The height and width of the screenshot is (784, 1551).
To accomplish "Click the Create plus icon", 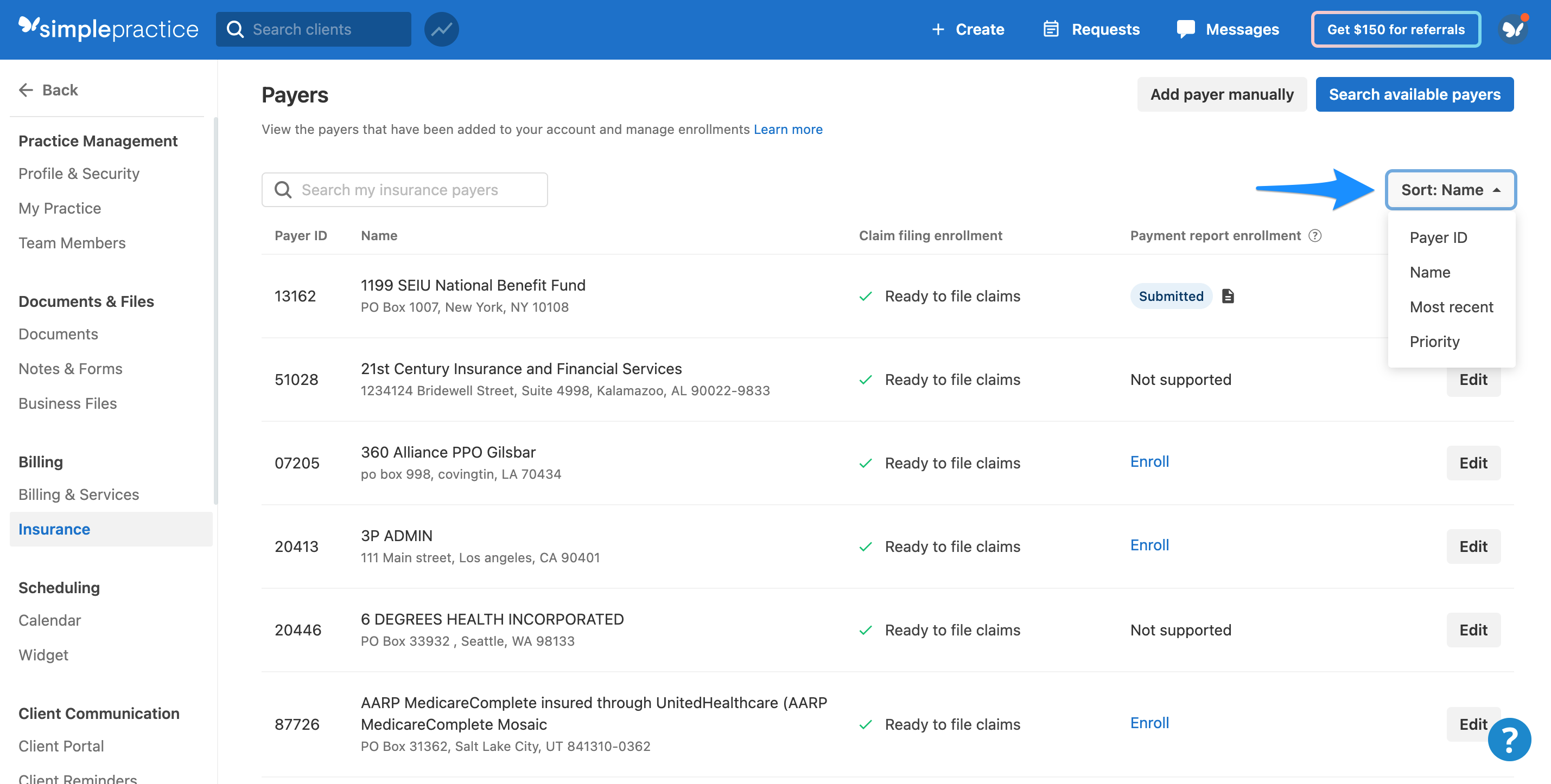I will 937,29.
